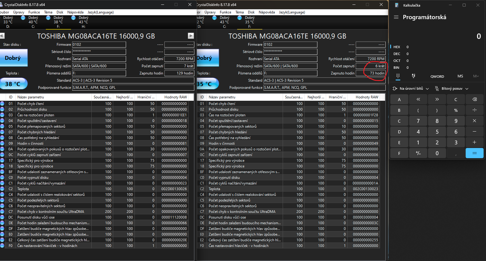Click the blue equals button in Calculator
The width and height of the screenshot is (486, 261).
474,153
